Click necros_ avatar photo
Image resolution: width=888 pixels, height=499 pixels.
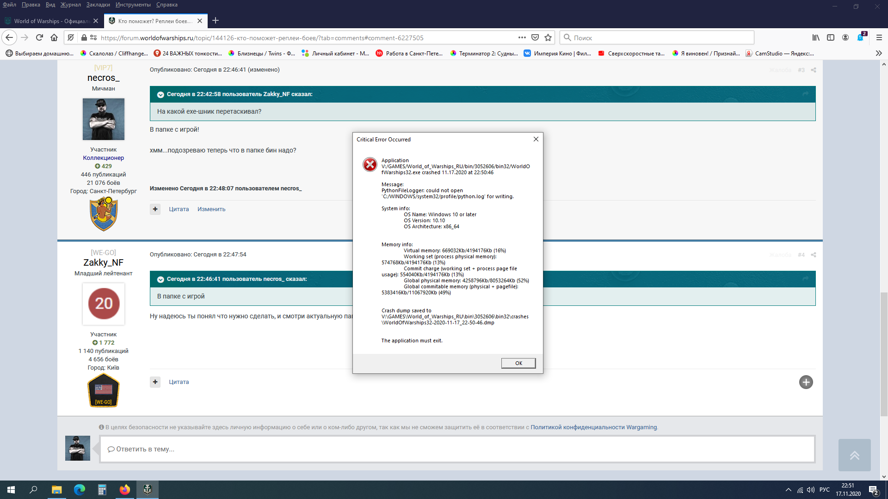click(104, 119)
